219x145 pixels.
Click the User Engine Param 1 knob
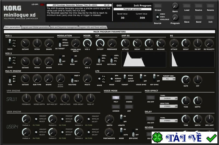click(x=26, y=119)
